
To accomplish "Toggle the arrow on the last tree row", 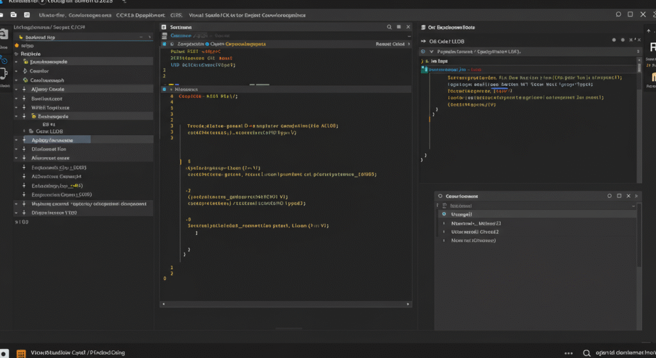I will coord(16,213).
